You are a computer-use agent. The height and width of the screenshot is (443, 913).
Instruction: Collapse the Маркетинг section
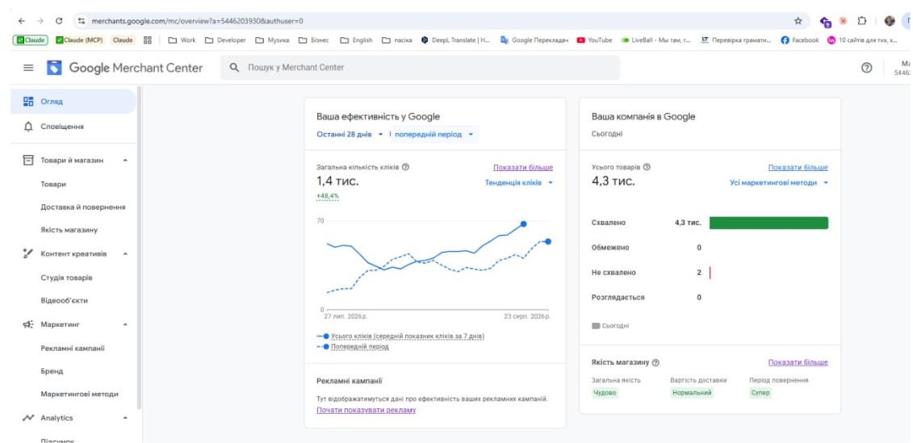click(x=125, y=324)
